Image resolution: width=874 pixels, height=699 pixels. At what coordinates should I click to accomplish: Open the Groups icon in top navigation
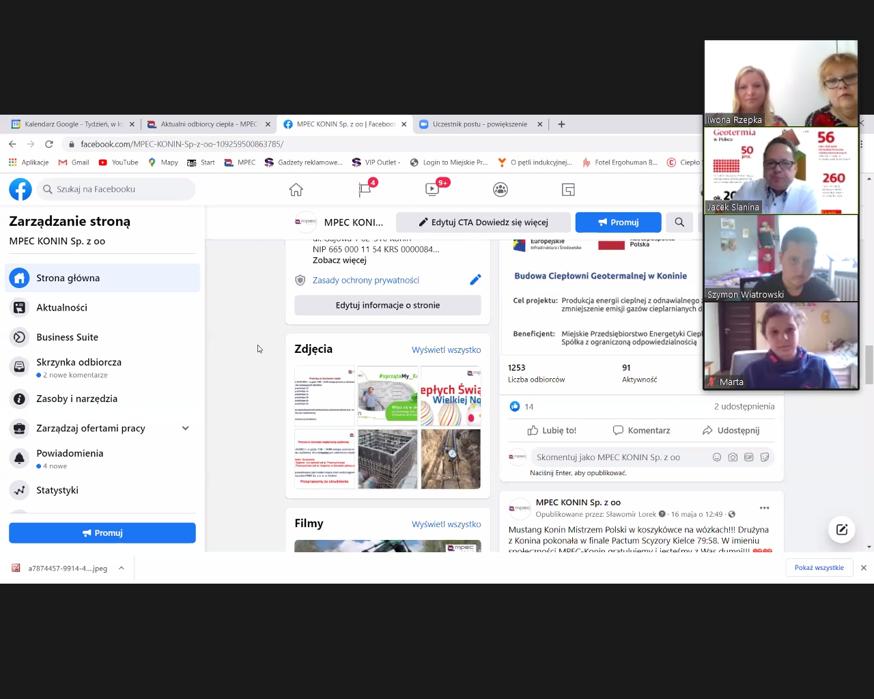point(501,190)
